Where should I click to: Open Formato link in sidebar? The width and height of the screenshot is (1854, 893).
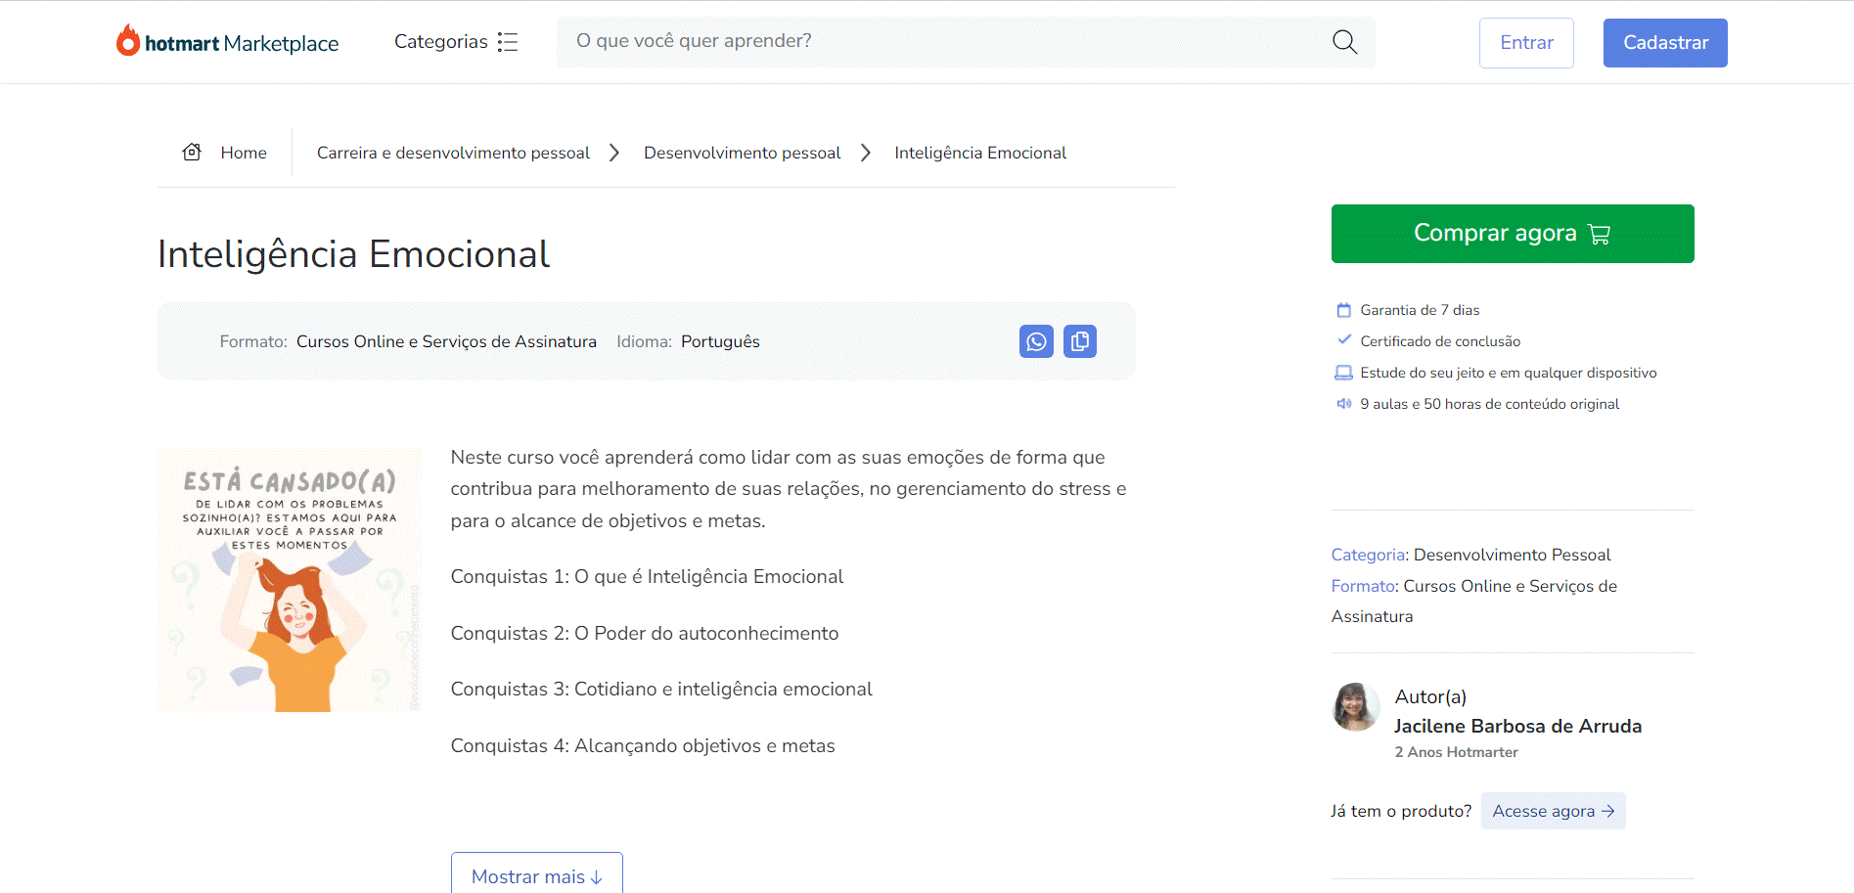coord(1363,586)
